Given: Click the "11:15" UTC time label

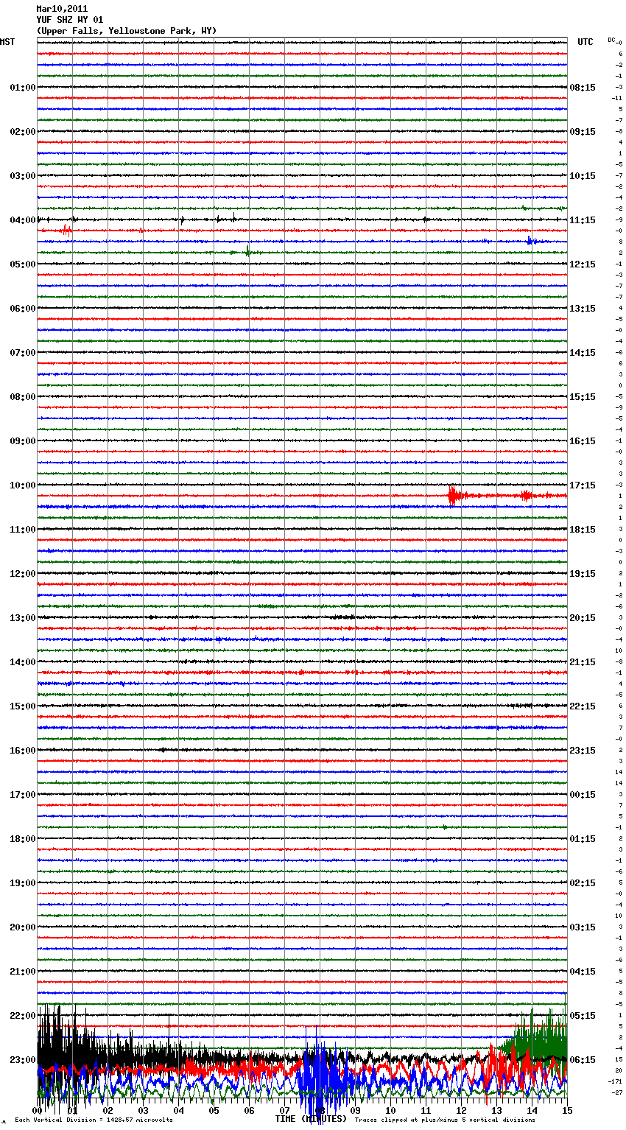Looking at the screenshot, I should pyautogui.click(x=583, y=220).
